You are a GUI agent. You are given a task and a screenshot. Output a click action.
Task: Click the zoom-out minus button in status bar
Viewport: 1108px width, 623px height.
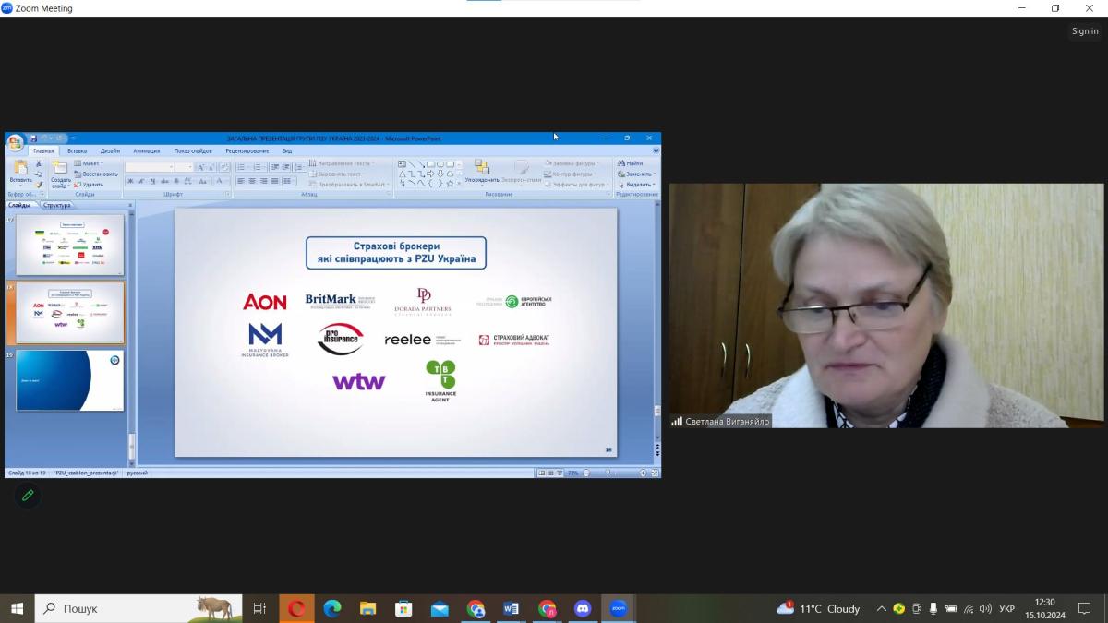(588, 473)
